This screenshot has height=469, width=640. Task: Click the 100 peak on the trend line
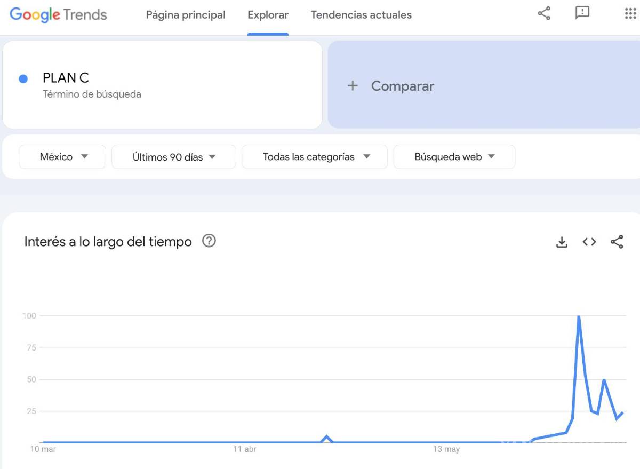click(579, 316)
